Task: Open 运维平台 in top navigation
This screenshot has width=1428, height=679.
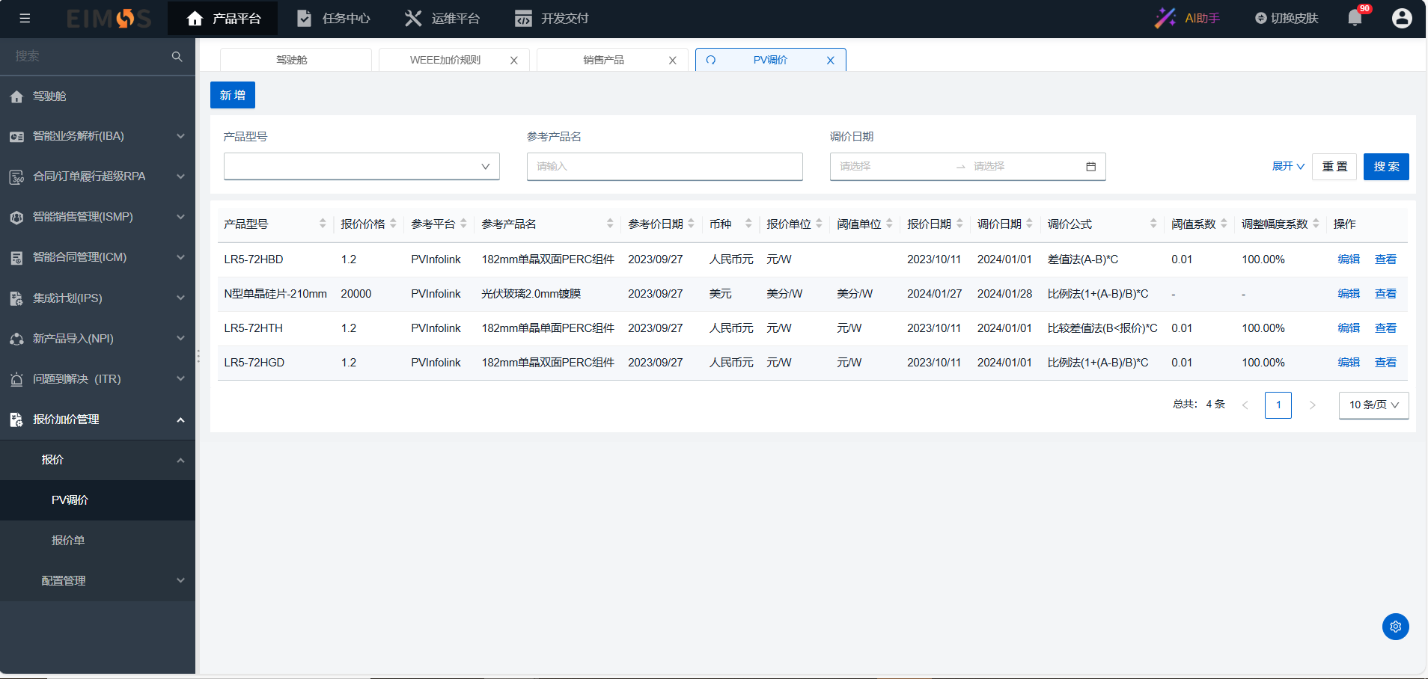Action: click(442, 18)
